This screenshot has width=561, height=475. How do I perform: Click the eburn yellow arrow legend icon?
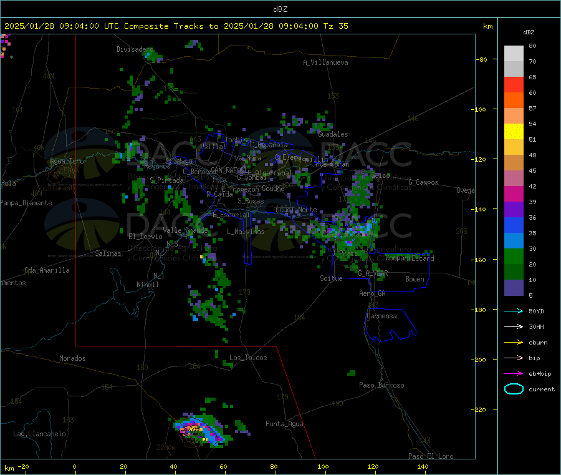514,343
